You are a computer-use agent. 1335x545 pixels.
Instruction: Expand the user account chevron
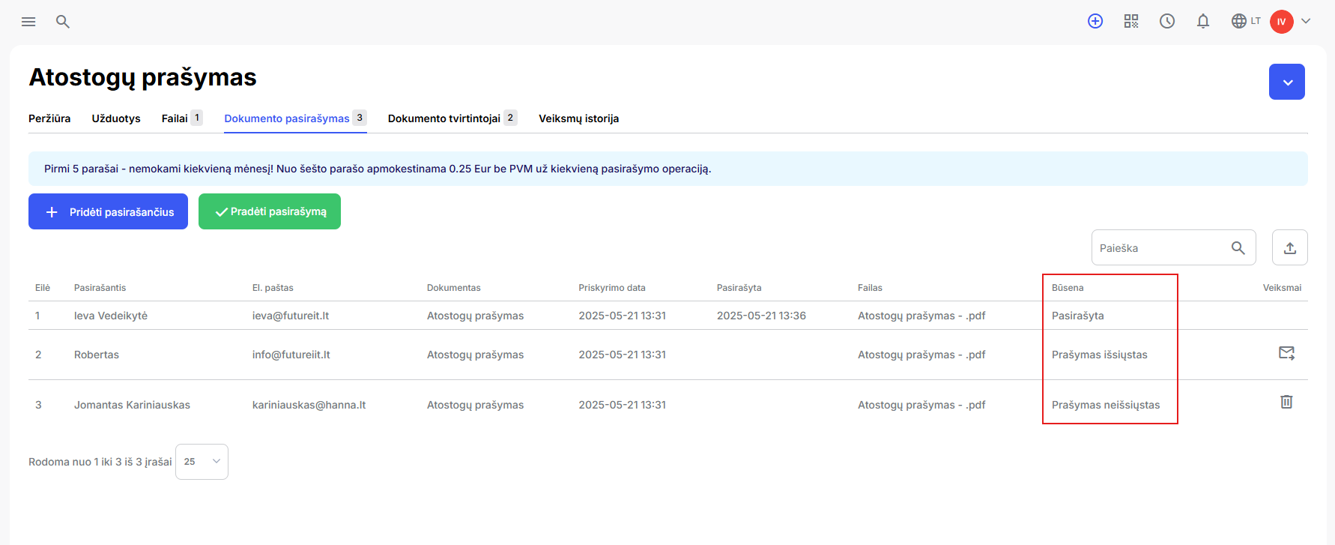pos(1306,21)
